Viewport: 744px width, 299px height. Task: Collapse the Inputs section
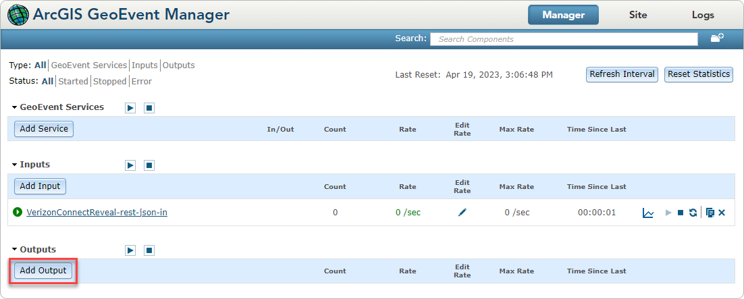(15, 165)
